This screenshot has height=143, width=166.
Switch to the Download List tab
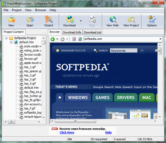tap(93, 32)
